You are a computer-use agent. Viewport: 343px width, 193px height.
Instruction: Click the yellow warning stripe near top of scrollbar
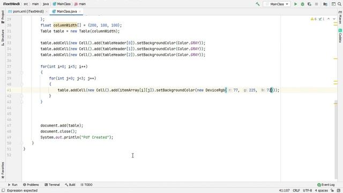(x=335, y=23)
